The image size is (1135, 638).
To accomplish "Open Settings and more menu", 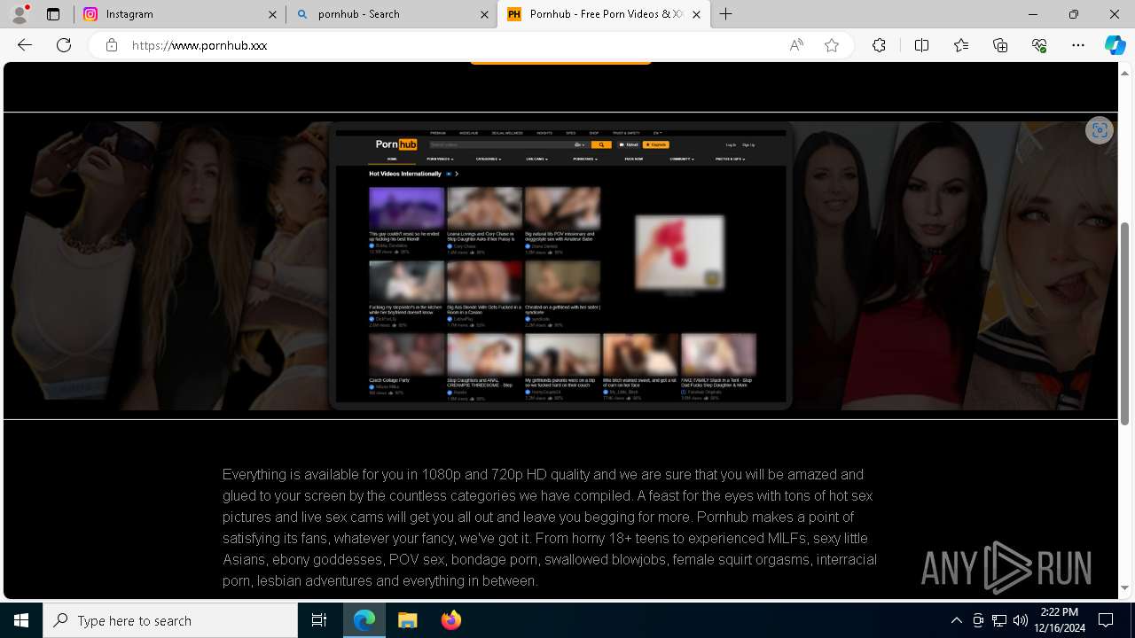I will click(x=1078, y=45).
